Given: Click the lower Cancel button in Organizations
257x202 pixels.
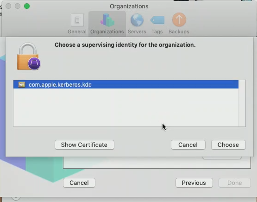Looking at the screenshot, I should point(79,183).
